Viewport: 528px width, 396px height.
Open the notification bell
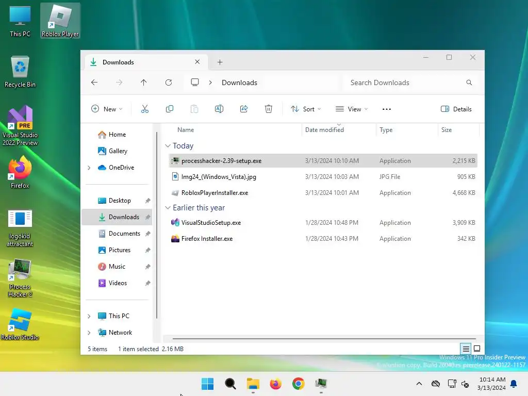point(514,384)
